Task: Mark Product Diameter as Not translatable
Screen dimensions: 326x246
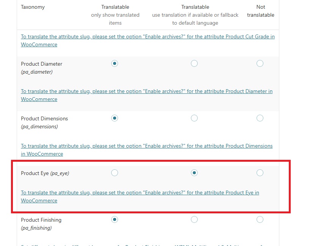Action: tap(260, 63)
